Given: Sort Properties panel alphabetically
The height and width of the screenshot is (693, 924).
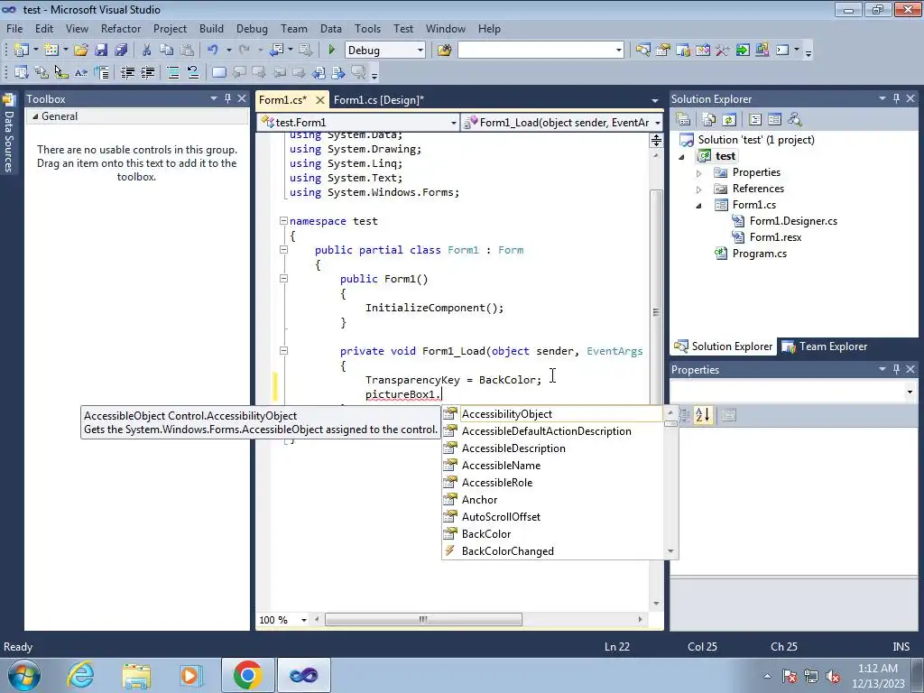Looking at the screenshot, I should [702, 415].
